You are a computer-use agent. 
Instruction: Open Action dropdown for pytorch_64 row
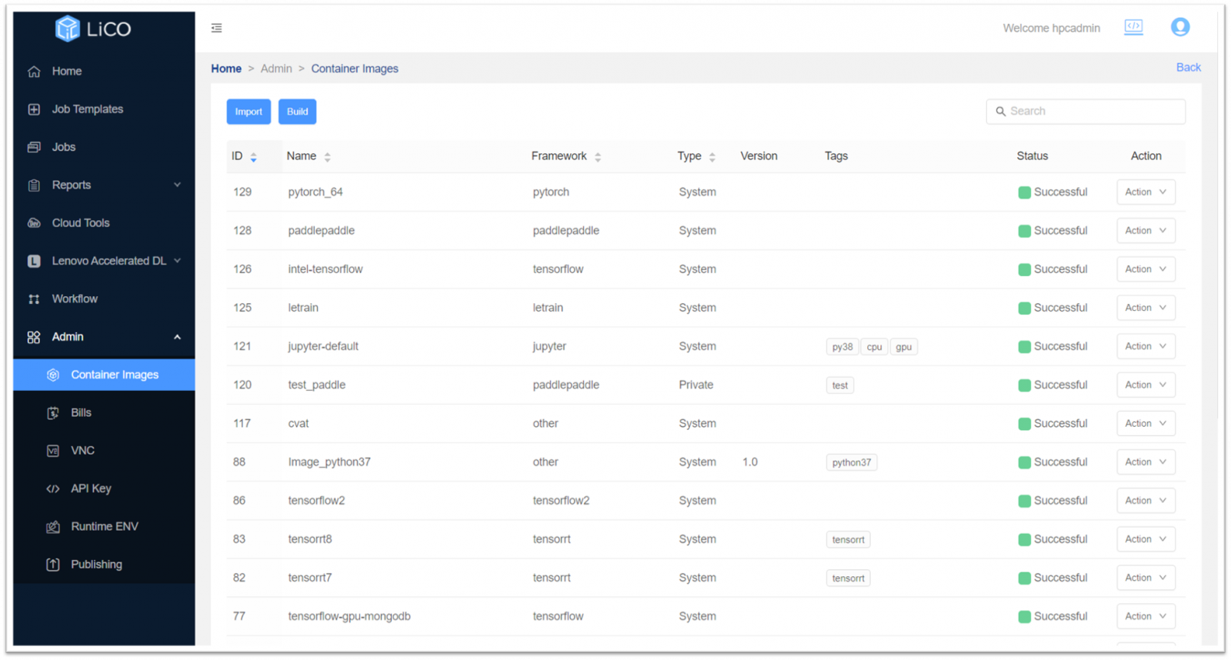pyautogui.click(x=1145, y=192)
